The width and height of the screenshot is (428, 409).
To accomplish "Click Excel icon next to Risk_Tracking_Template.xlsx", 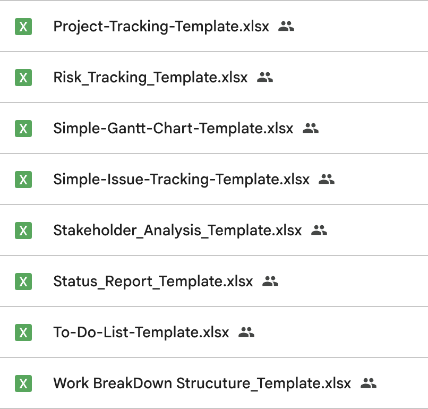I will coord(23,78).
